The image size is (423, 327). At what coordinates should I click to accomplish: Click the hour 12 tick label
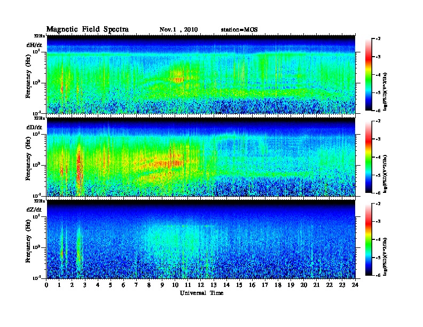[201, 285]
